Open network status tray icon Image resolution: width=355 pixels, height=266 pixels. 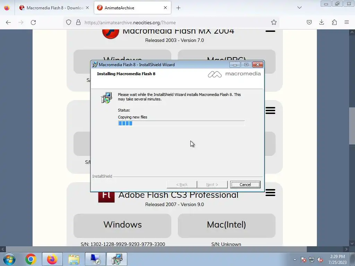coord(312,259)
